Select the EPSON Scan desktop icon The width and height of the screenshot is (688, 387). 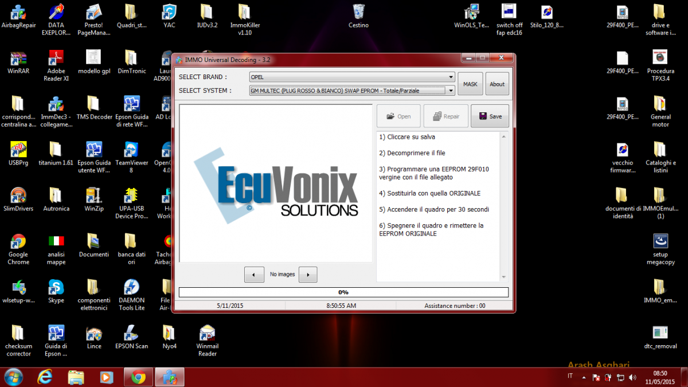[x=131, y=338]
